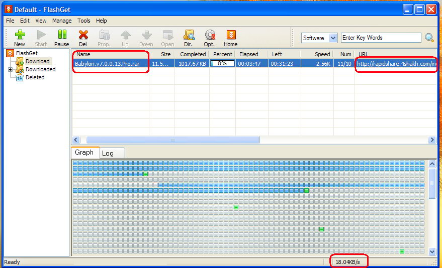Image resolution: width=442 pixels, height=268 pixels.
Task: Click the 11/10 Num cell
Action: tap(344, 64)
